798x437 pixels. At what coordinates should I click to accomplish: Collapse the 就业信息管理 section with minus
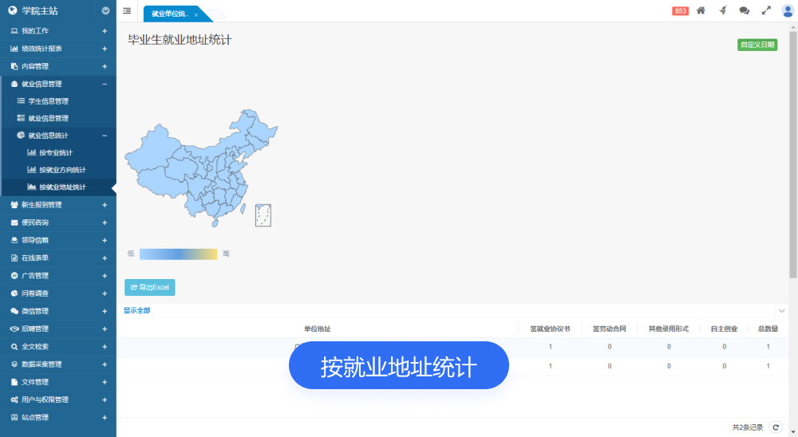pyautogui.click(x=105, y=84)
